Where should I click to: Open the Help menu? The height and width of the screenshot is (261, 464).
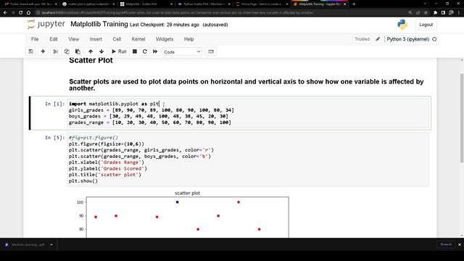[188, 39]
